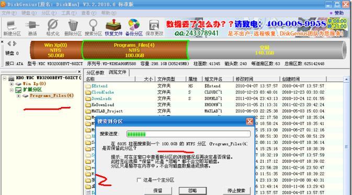The width and height of the screenshot is (352, 195).
Task: Check the 这是一个主分区 checkbox
Action: (x=139, y=180)
